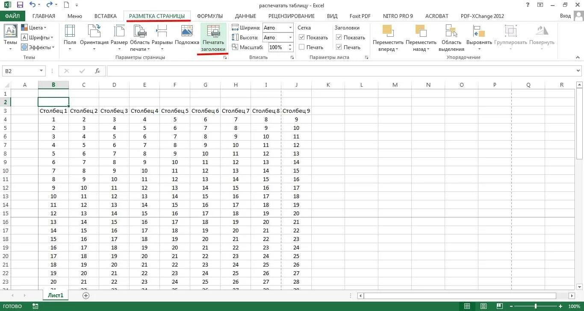Open the ФАЙЛ tab
584x311 pixels.
coord(12,16)
